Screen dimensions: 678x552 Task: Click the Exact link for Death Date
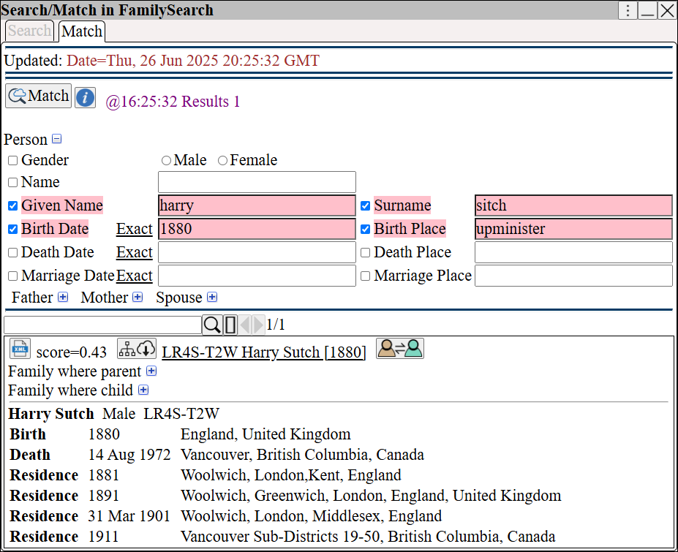click(x=135, y=252)
